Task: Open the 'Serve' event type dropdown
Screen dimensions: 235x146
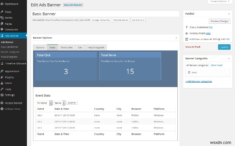Action: (x=64, y=103)
